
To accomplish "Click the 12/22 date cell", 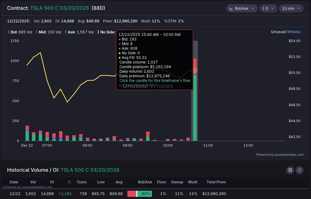I will 15,194.
